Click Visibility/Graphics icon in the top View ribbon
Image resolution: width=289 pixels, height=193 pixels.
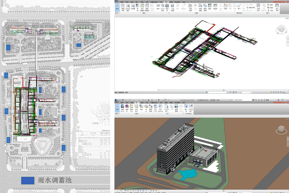point(128,6)
